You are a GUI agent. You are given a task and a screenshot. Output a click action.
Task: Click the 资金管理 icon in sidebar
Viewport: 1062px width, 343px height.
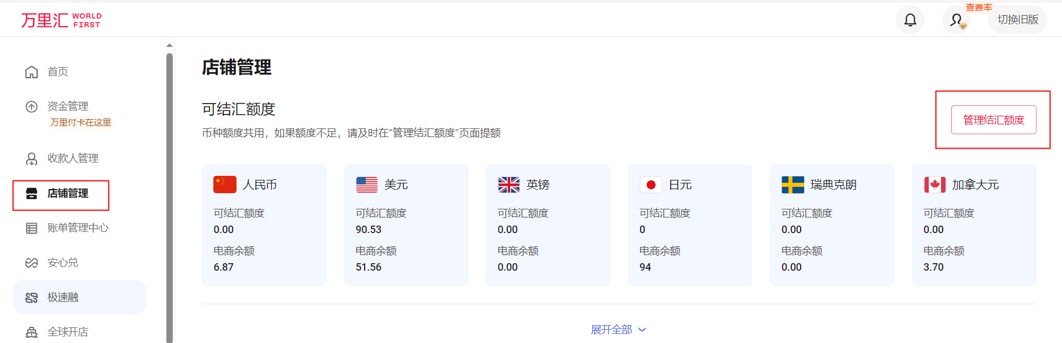(31, 106)
